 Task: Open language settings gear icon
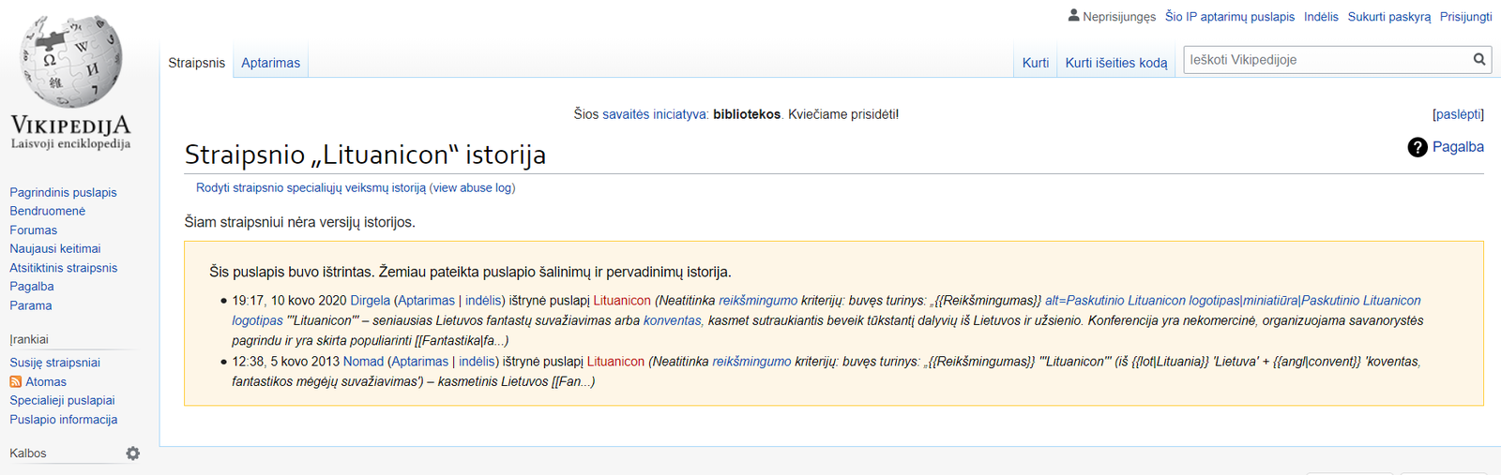[133, 453]
